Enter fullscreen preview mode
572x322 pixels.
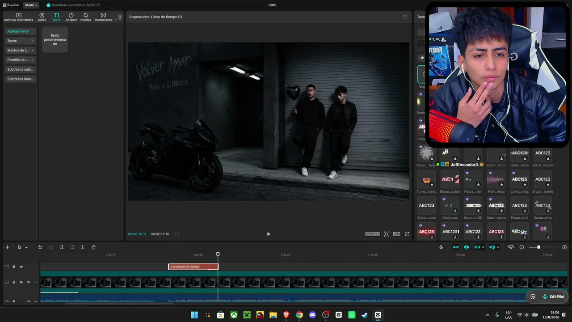[x=407, y=234]
